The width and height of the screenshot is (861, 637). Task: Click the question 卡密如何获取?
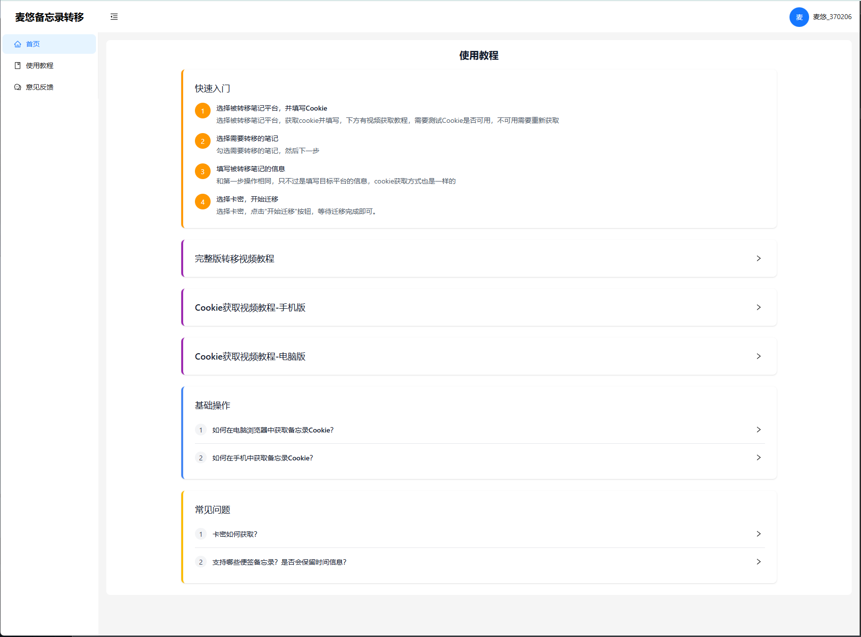pyautogui.click(x=235, y=534)
